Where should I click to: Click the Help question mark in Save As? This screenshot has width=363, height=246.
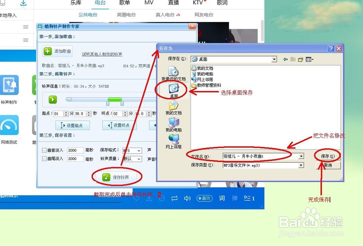click(x=331, y=48)
